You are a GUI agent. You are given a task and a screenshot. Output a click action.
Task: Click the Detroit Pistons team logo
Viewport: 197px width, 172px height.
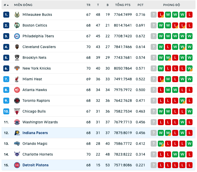17,165
